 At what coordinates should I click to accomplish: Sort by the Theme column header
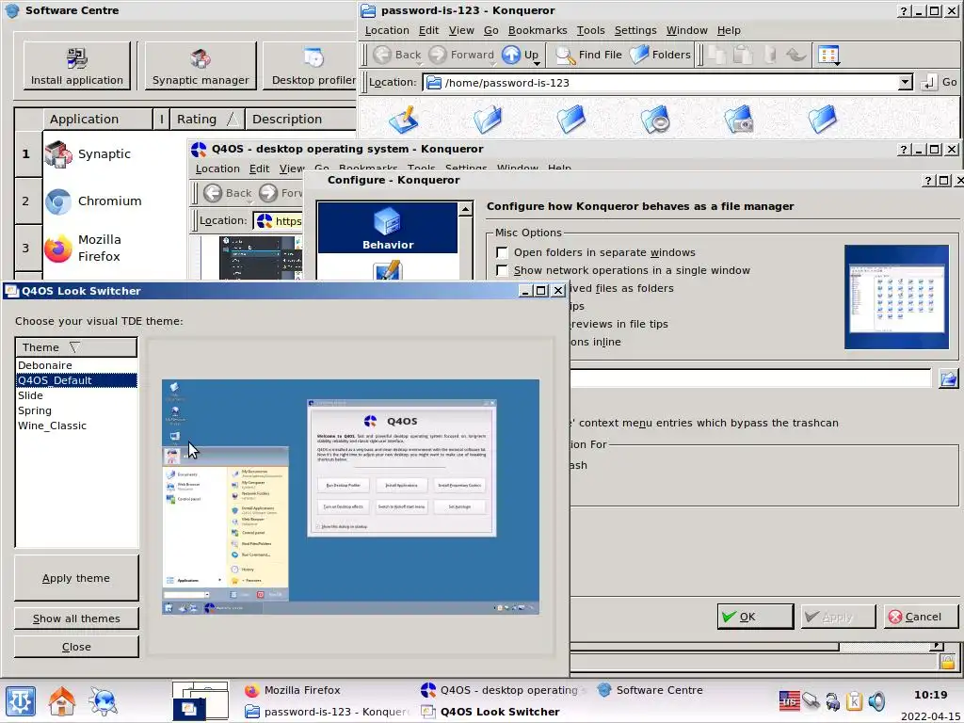pyautogui.click(x=75, y=347)
